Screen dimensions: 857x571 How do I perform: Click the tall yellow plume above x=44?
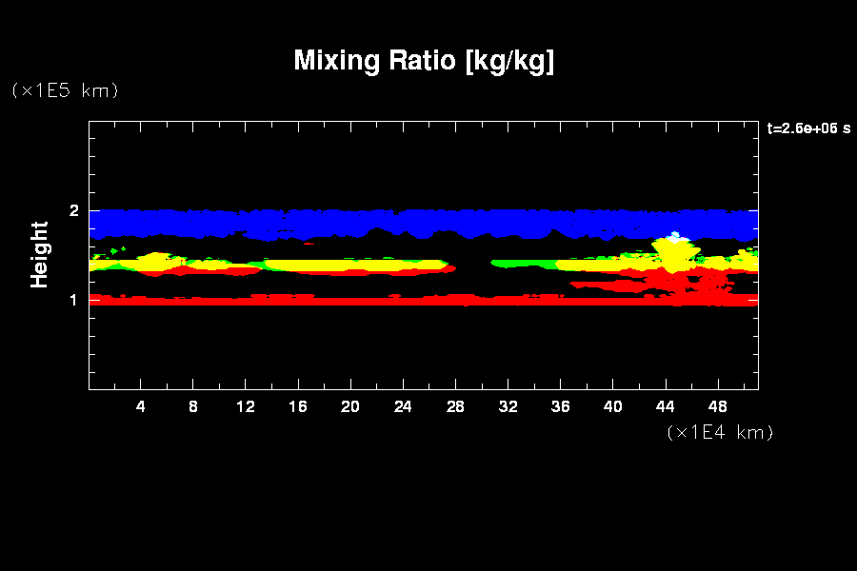click(x=674, y=255)
